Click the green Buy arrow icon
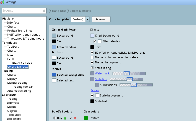196x121 pixels. point(65,118)
